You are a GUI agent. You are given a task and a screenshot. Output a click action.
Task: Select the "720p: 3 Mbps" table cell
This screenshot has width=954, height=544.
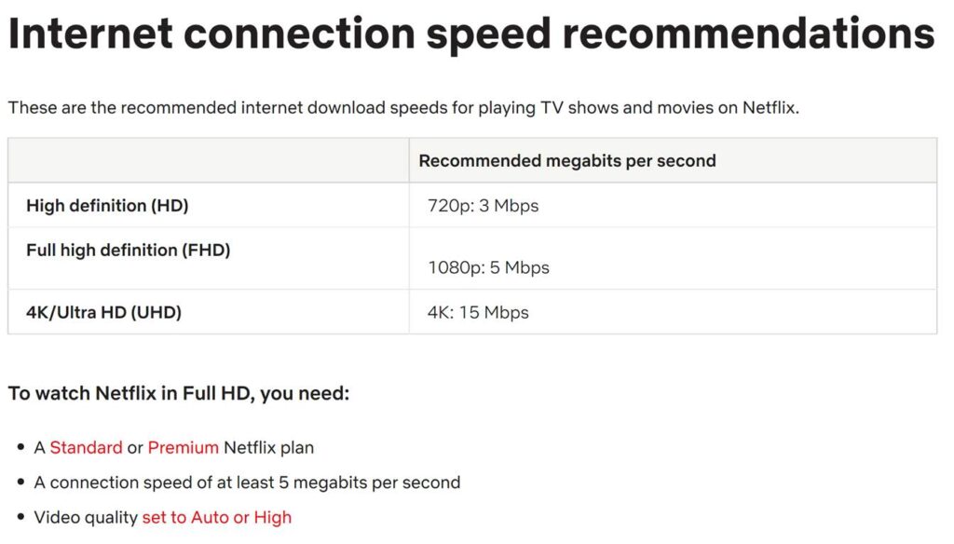(x=483, y=206)
